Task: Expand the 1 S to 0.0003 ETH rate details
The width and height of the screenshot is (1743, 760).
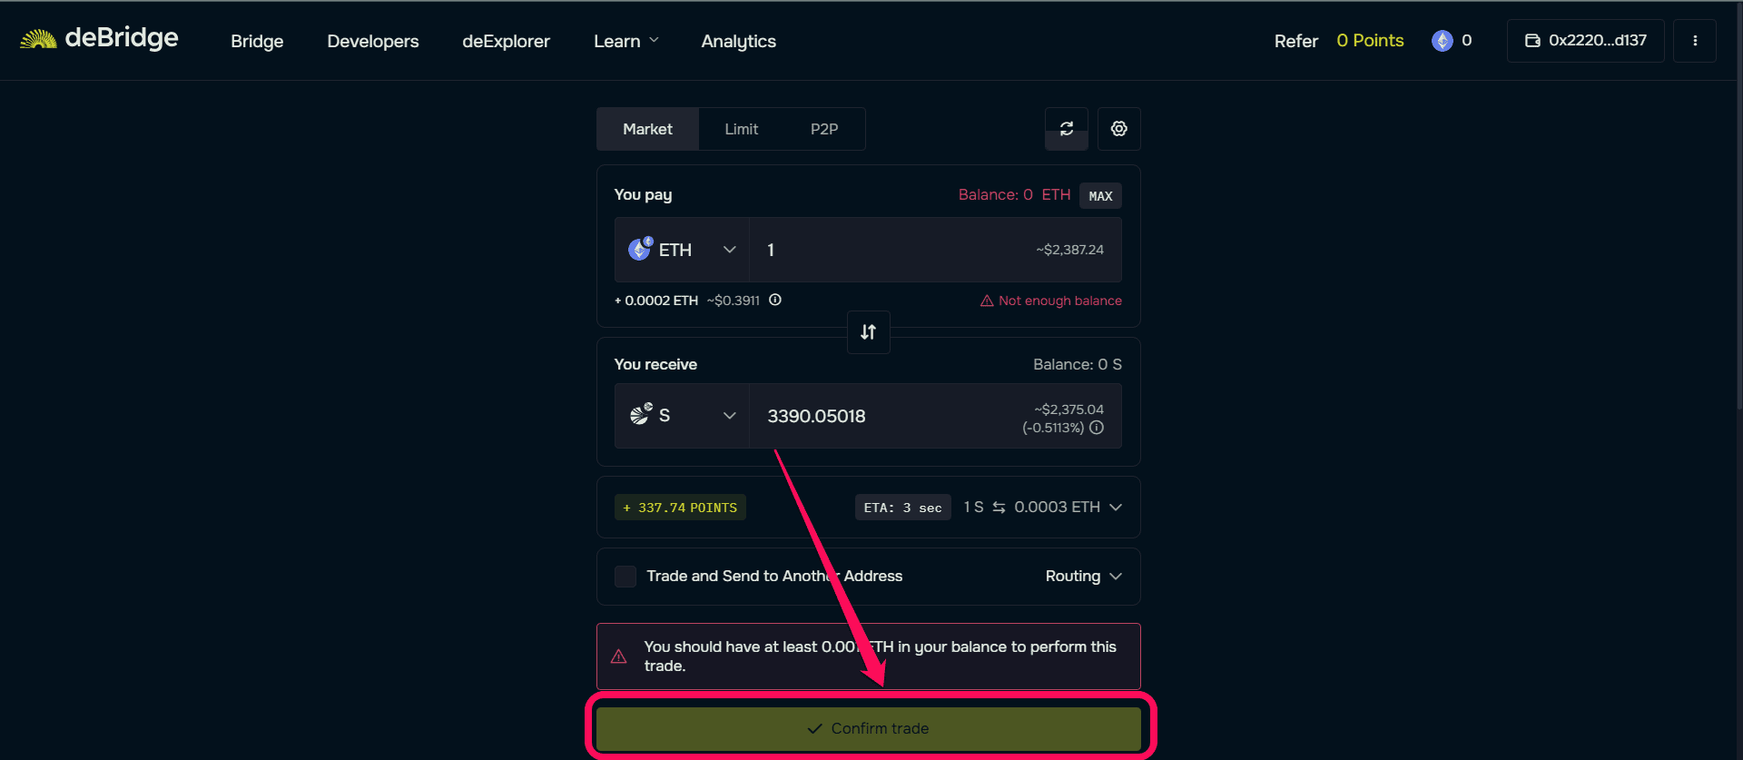Action: point(1116,508)
